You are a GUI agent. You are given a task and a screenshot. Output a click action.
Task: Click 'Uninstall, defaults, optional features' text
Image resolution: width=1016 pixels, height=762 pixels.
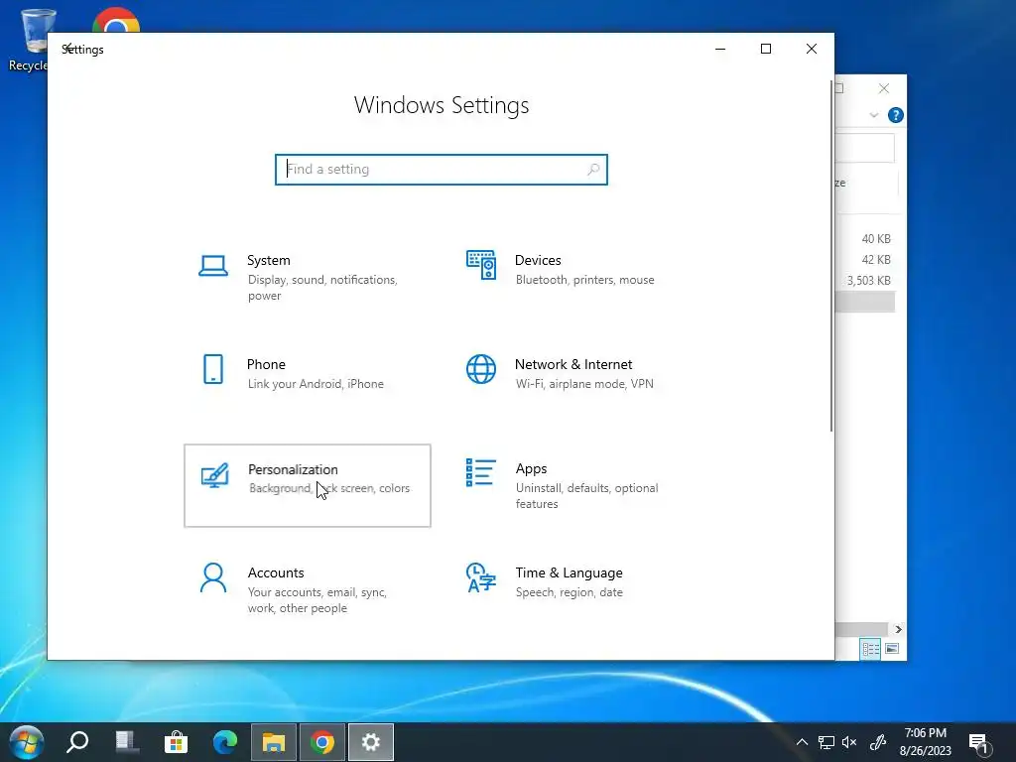click(587, 496)
